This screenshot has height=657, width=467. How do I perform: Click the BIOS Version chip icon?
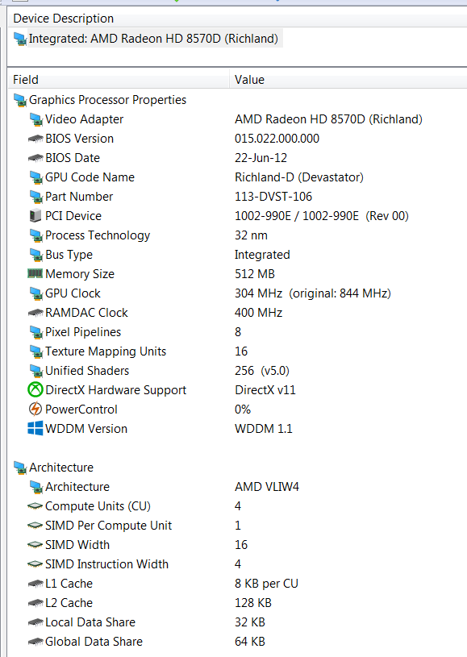tap(35, 139)
